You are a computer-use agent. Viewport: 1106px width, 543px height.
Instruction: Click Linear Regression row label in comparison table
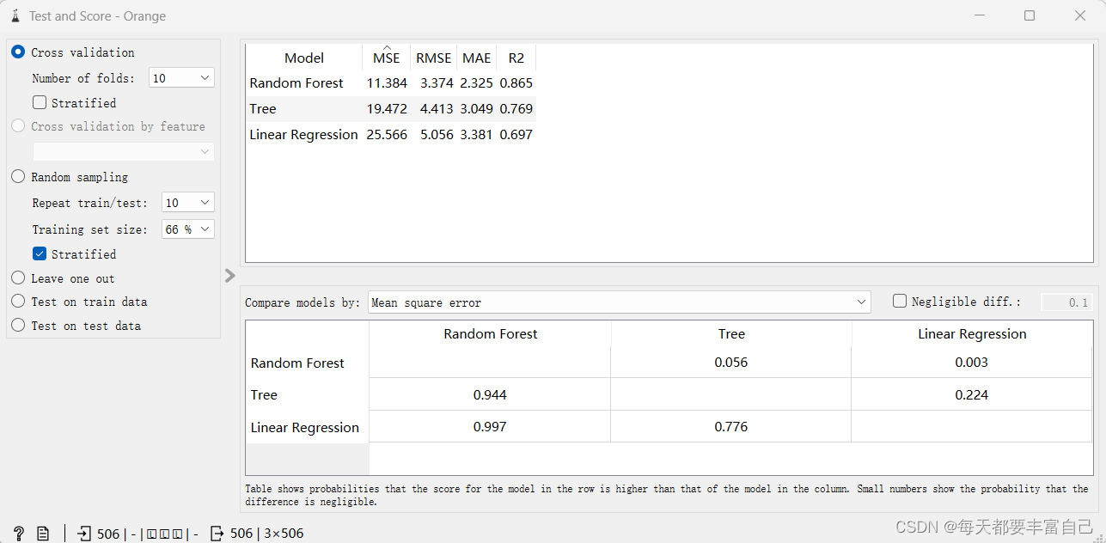305,428
